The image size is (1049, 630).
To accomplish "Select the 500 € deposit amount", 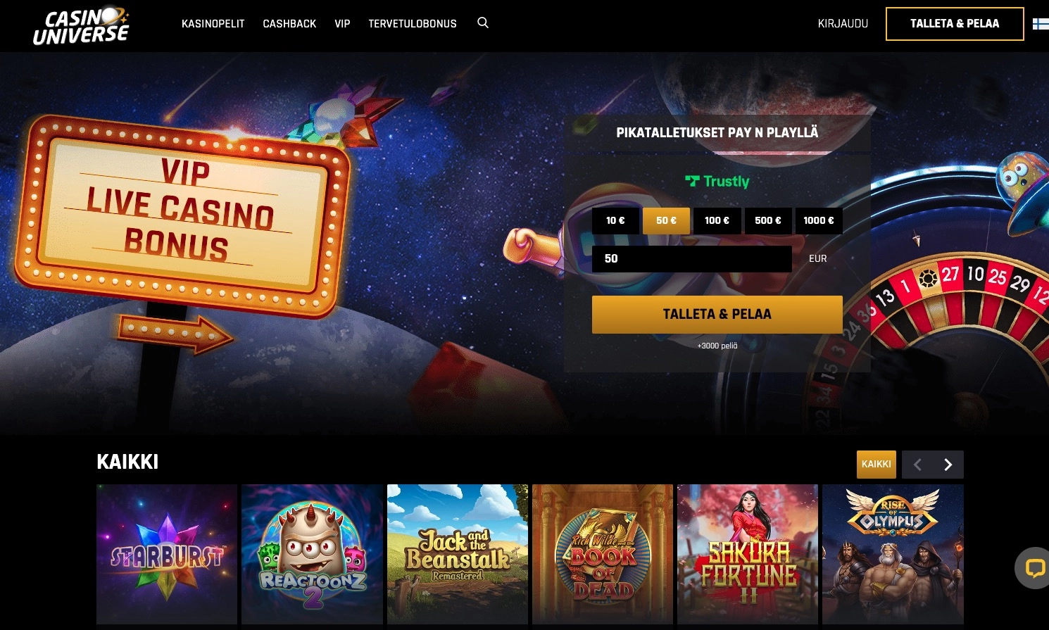I will click(x=768, y=220).
